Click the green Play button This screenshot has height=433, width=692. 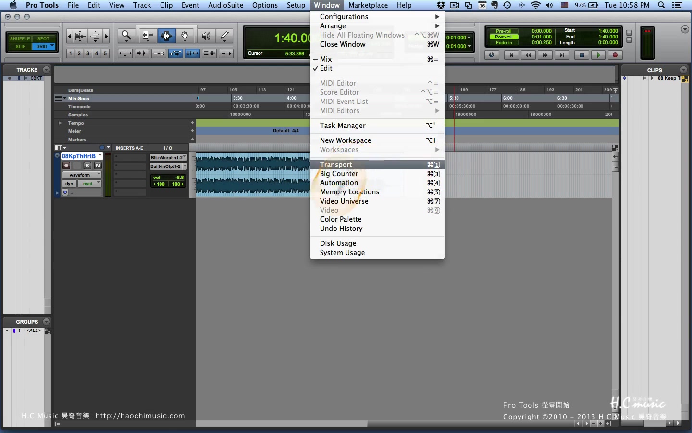click(x=598, y=55)
